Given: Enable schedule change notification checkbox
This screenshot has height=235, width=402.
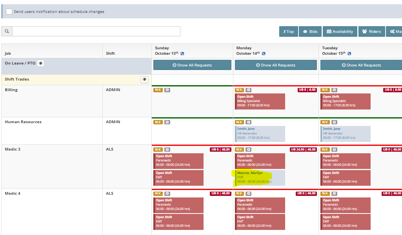Looking at the screenshot, I should [9, 12].
